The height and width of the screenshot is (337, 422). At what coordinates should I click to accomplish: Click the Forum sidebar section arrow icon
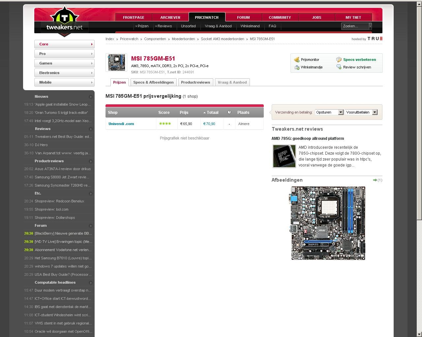91,226
